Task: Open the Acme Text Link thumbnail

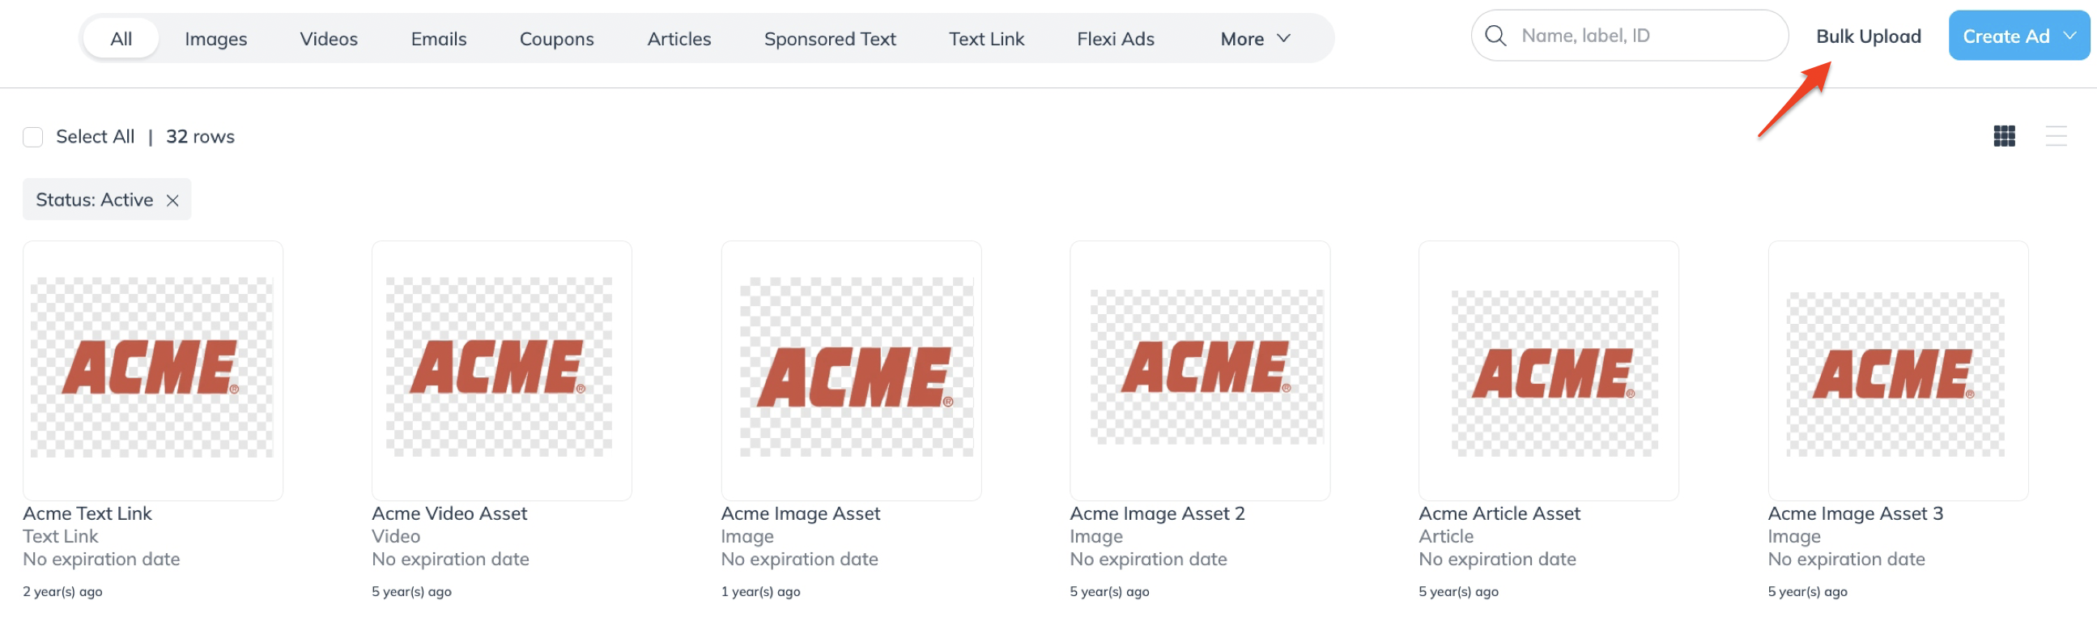Action: (x=152, y=369)
